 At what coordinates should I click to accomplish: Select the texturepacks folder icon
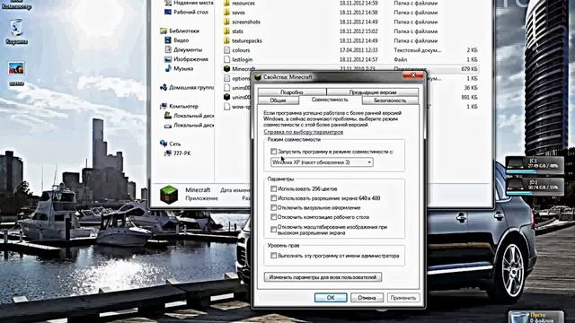(226, 40)
